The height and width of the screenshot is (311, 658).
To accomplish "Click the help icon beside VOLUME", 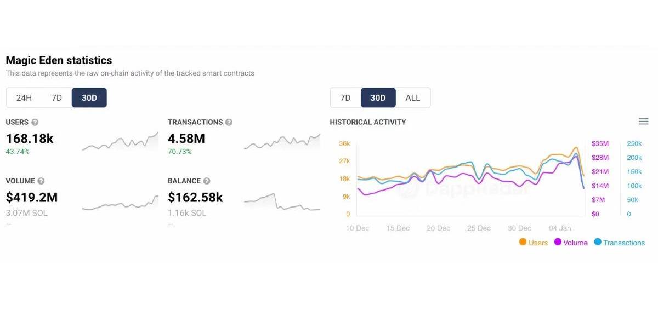I will pyautogui.click(x=41, y=181).
